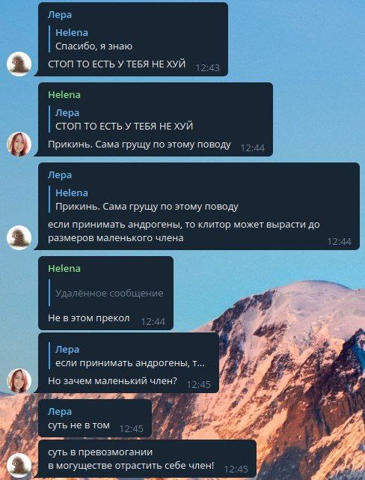Click the "Удалённое сообщение" quoted reply
The image size is (365, 480).
tap(109, 293)
